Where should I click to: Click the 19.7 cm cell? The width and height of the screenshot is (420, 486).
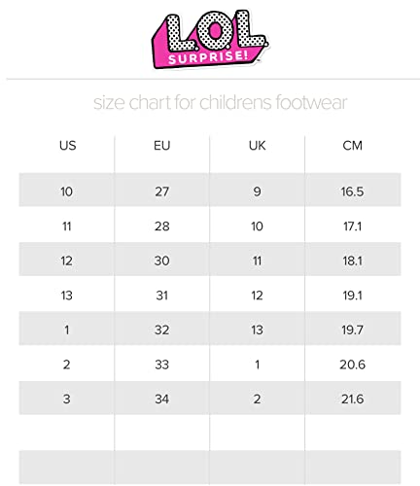click(x=352, y=330)
